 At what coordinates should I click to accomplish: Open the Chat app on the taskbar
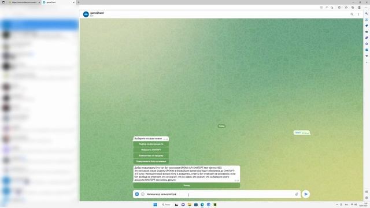[183, 205]
